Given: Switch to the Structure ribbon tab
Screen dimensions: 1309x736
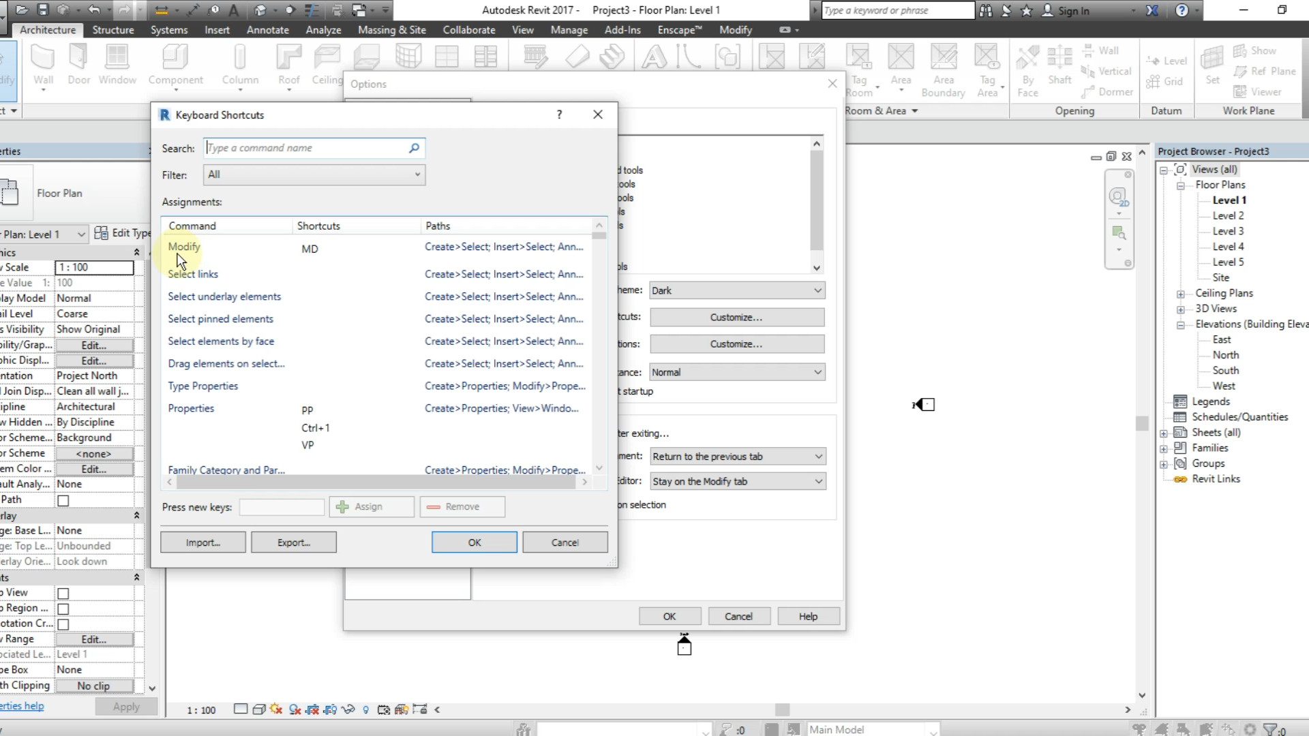Looking at the screenshot, I should click(113, 30).
